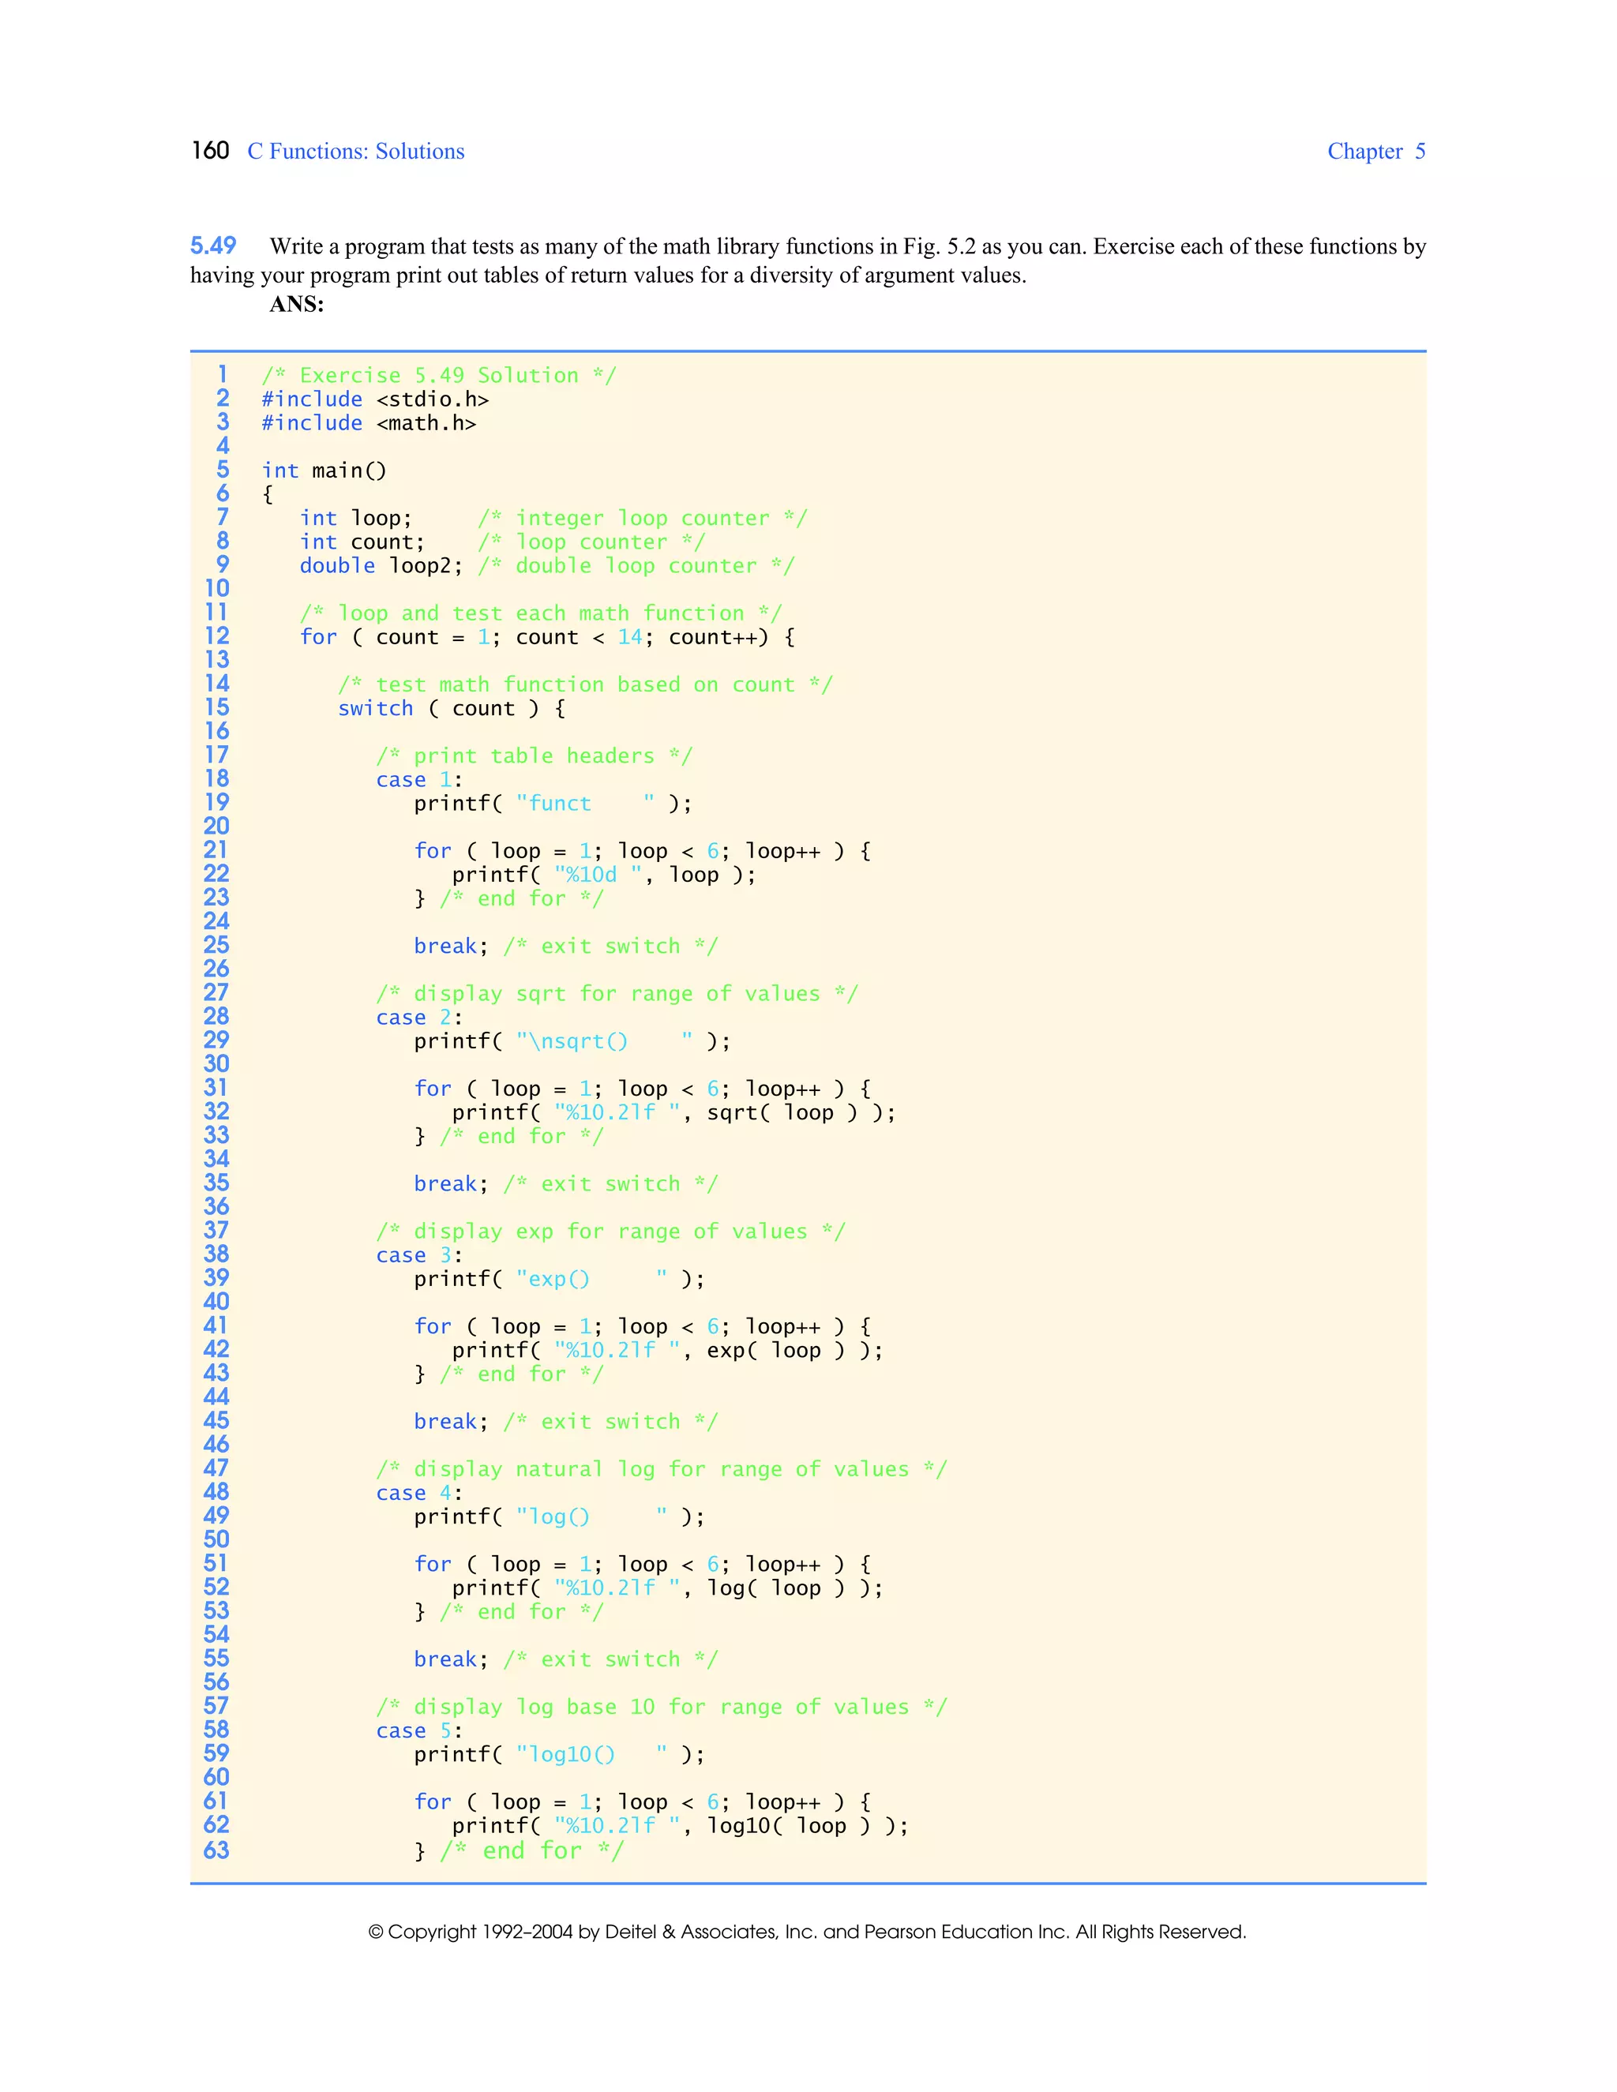Click the printf "log()" line
Screen dimensions: 1617x2092
(560, 1517)
